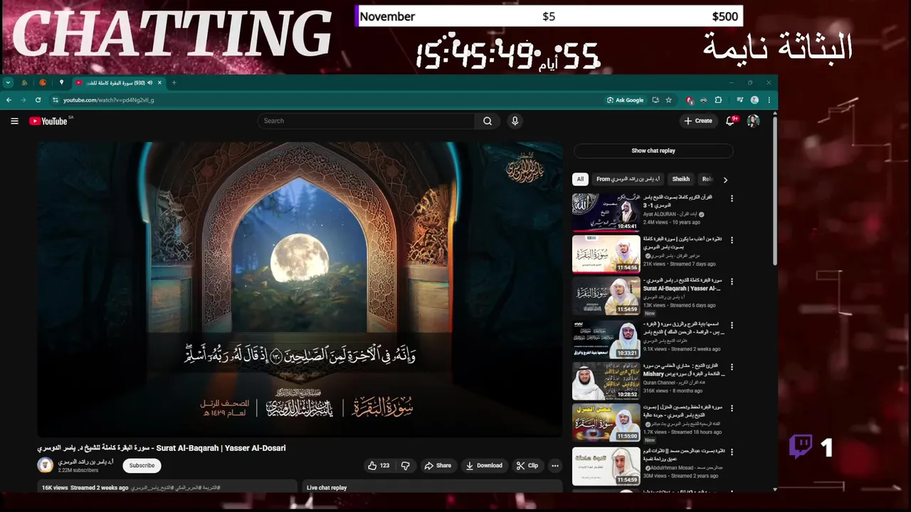Click the Show chat replay button

[653, 151]
